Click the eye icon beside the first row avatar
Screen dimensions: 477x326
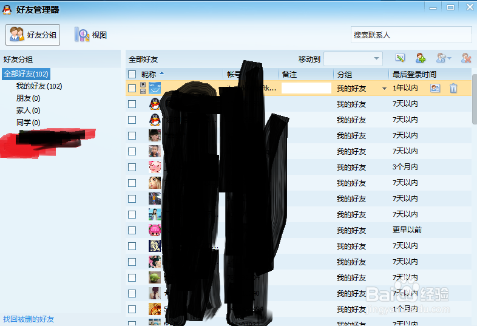tap(143, 85)
